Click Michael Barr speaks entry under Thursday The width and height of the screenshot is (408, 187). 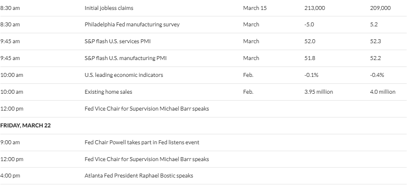[147, 109]
